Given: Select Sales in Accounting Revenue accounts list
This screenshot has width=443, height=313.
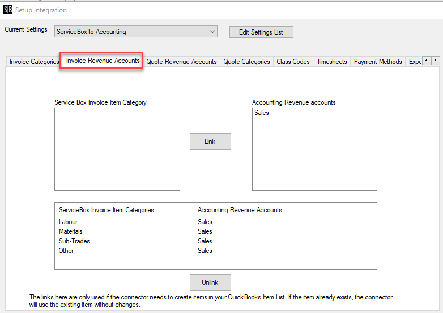Looking at the screenshot, I should [262, 113].
